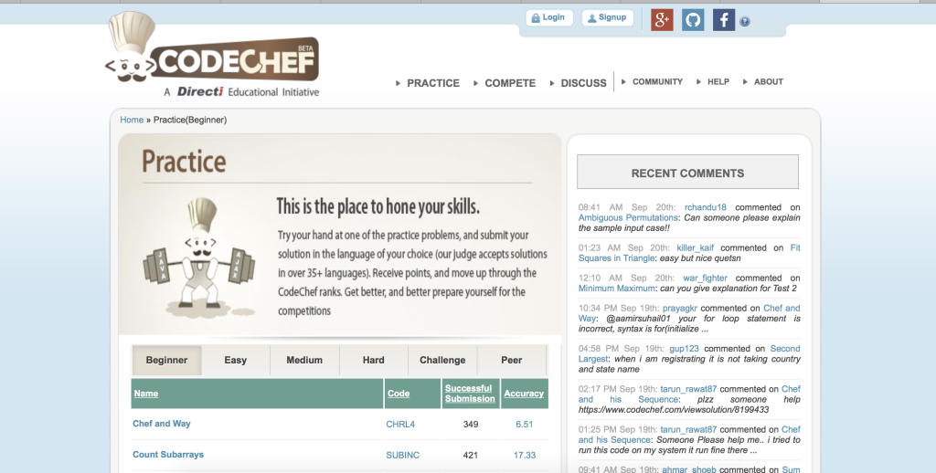The image size is (936, 473).
Task: Switch to the Medium tab
Action: [x=304, y=361]
